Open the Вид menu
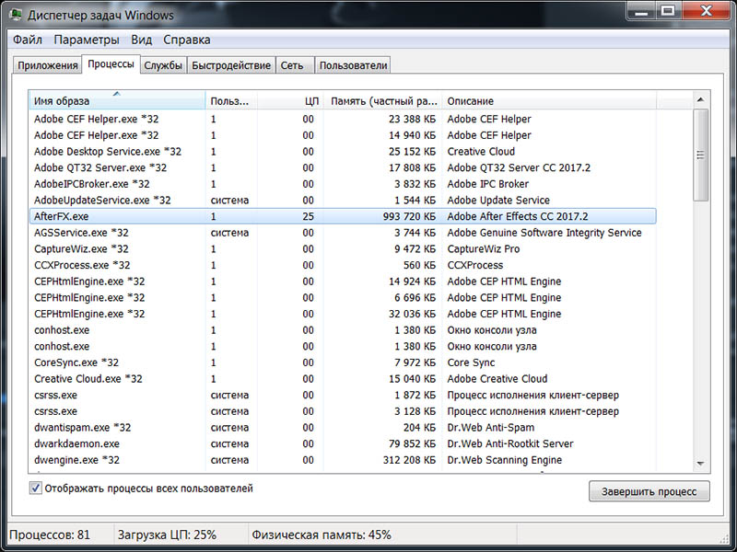The height and width of the screenshot is (552, 737). click(142, 40)
